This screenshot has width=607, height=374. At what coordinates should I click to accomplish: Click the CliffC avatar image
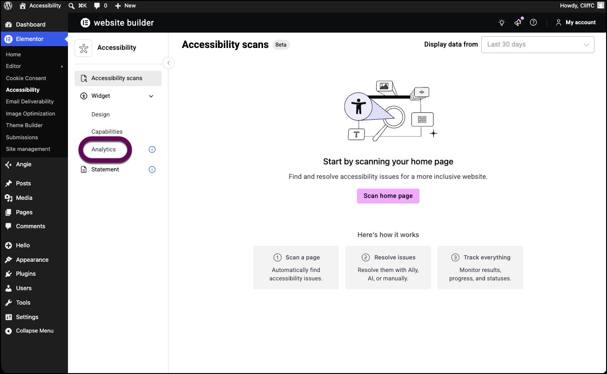[x=600, y=6]
